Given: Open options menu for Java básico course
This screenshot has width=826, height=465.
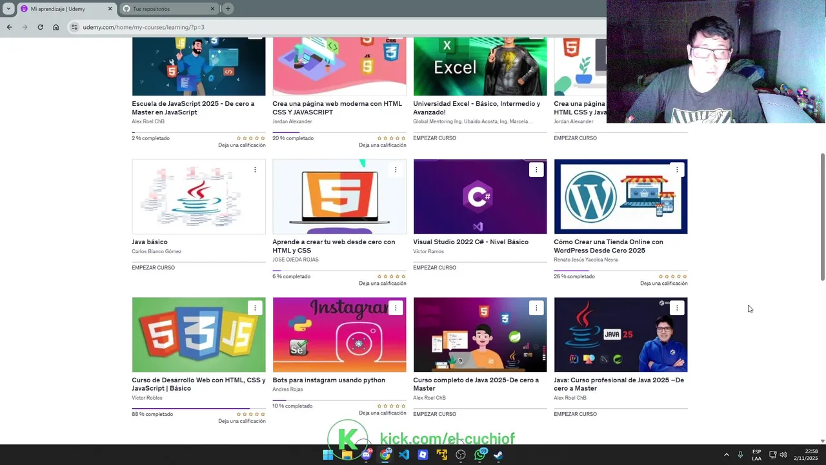Looking at the screenshot, I should click(x=255, y=170).
